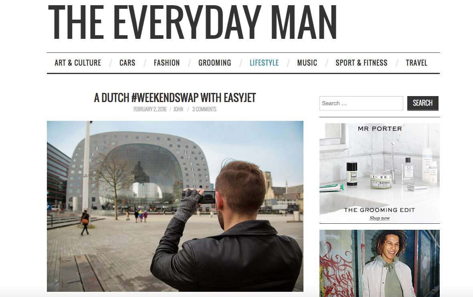Click inside the Search text field
This screenshot has width=473, height=297.
pos(361,103)
